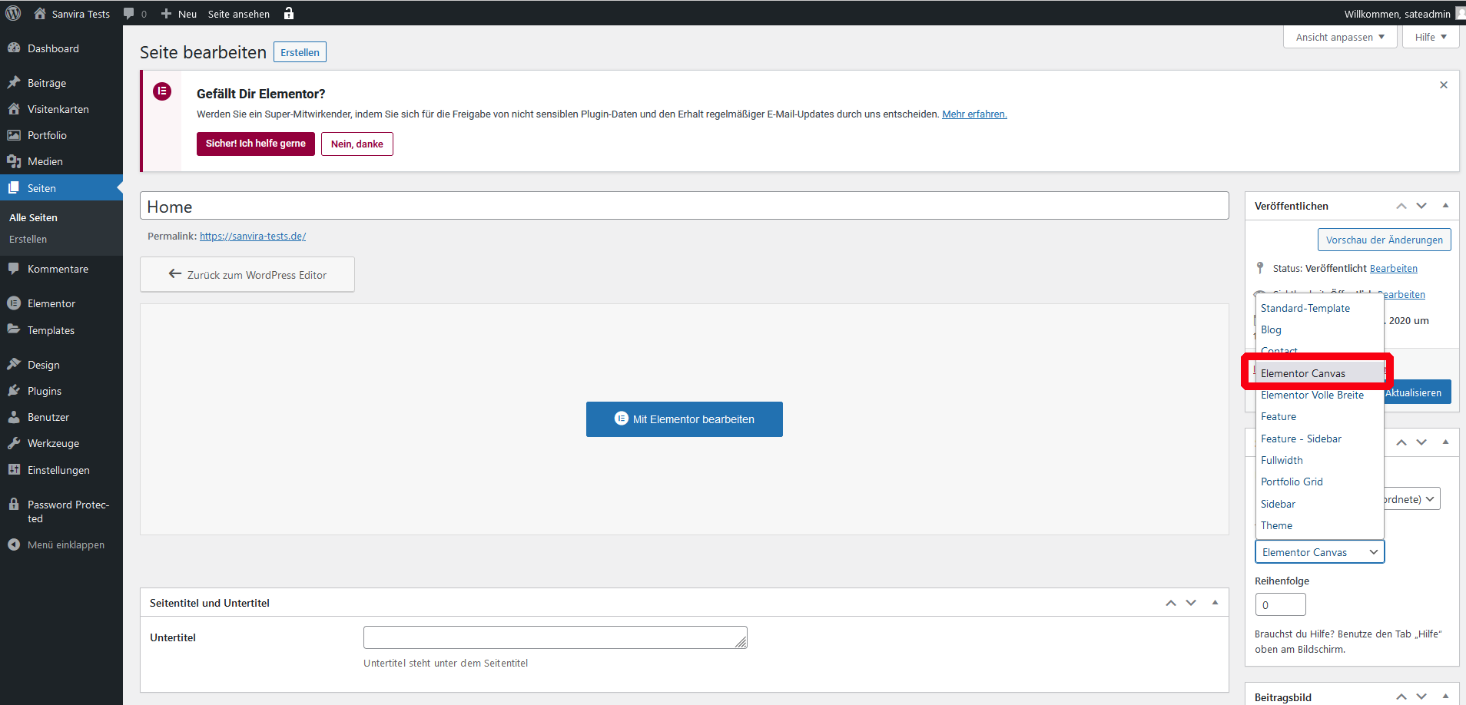1466x705 pixels.
Task: Click the Password Protected lock icon
Action: coord(14,504)
